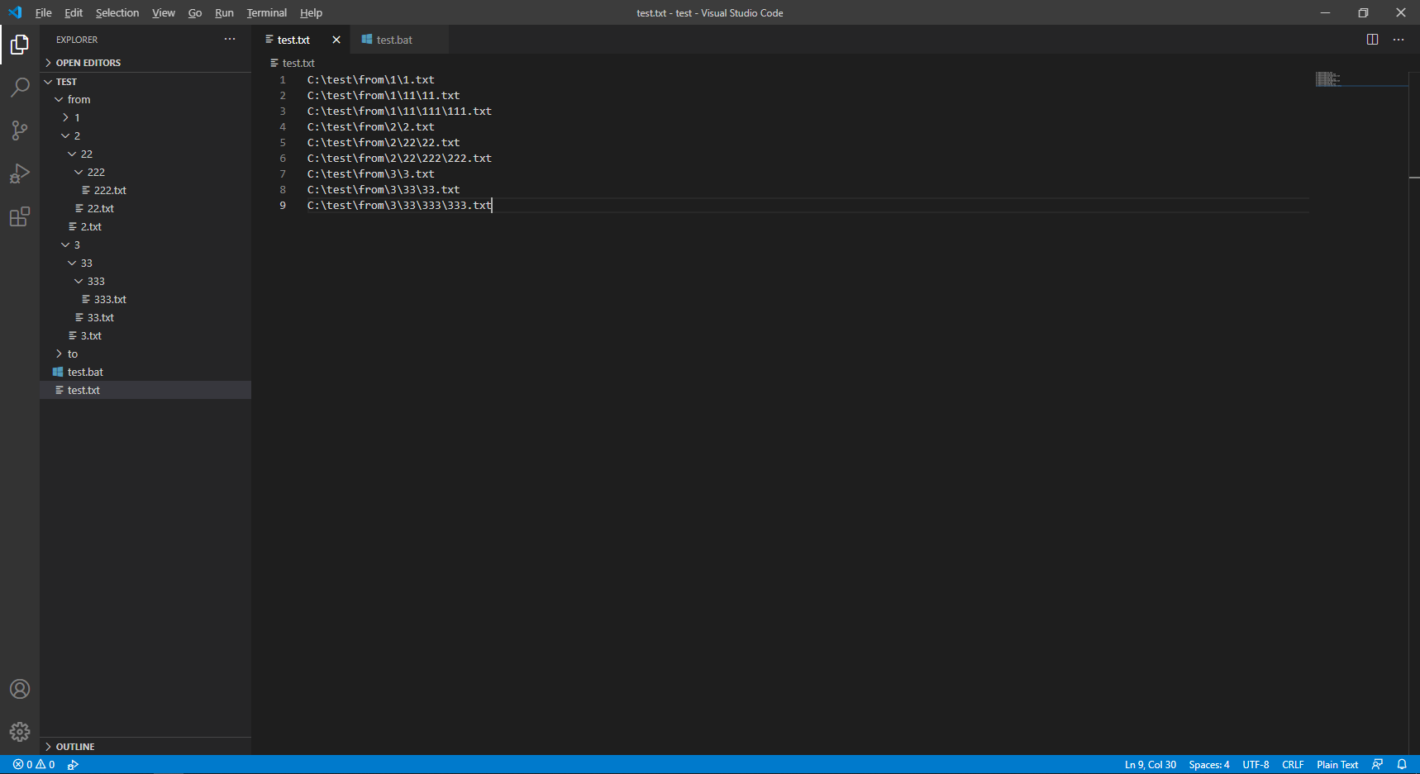Image resolution: width=1420 pixels, height=774 pixels.
Task: Click the VS Code logo icon
Action: point(15,12)
